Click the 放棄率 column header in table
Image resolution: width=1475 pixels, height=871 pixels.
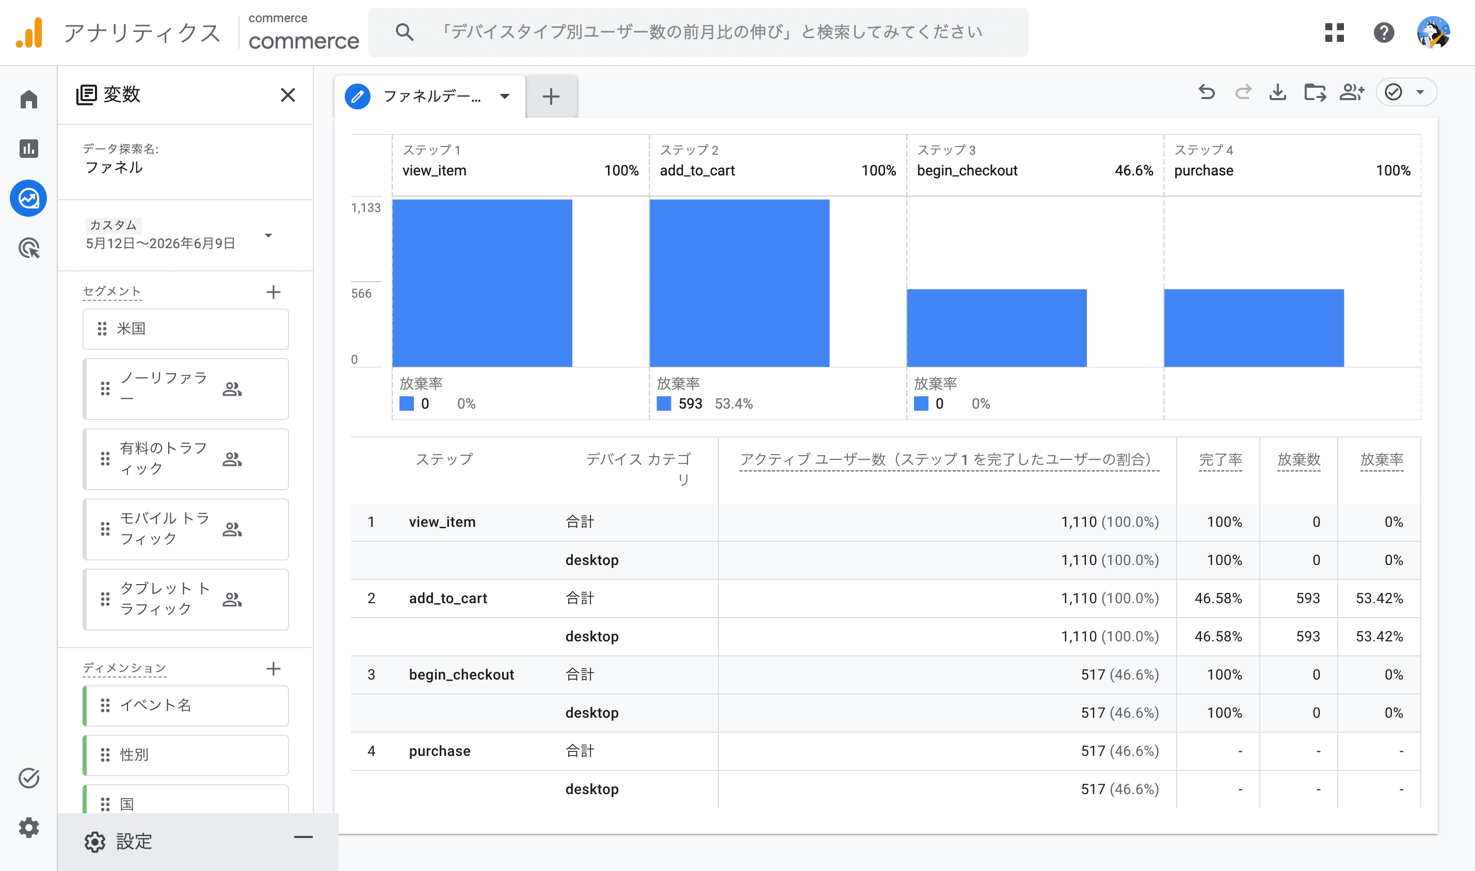[x=1382, y=460]
